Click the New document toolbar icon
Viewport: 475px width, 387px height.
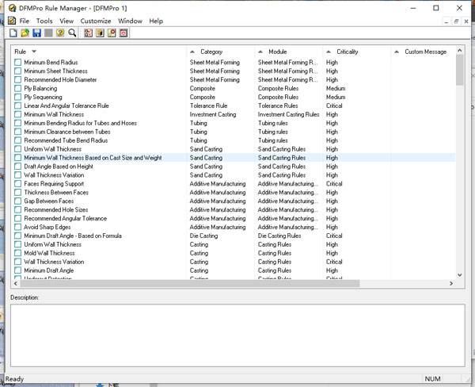coord(13,33)
